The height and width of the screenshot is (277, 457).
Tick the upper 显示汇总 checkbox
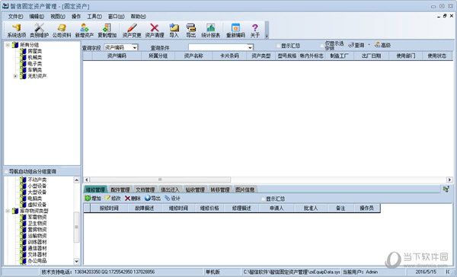tap(278, 46)
